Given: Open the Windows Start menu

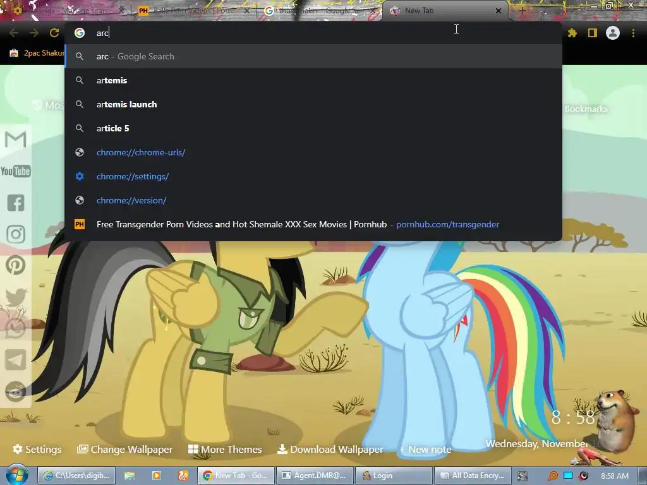Looking at the screenshot, I should pyautogui.click(x=16, y=475).
